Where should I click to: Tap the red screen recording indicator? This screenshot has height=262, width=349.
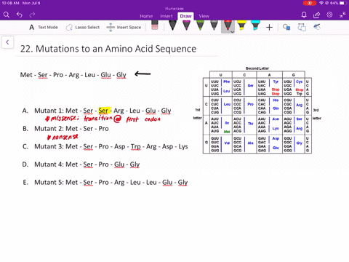click(310, 3)
